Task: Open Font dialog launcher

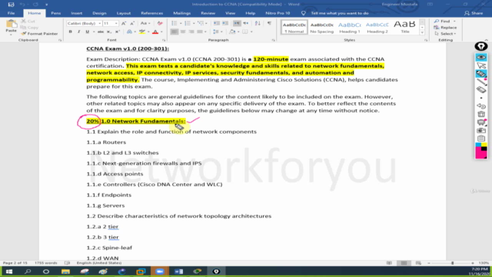Action: coord(164,40)
